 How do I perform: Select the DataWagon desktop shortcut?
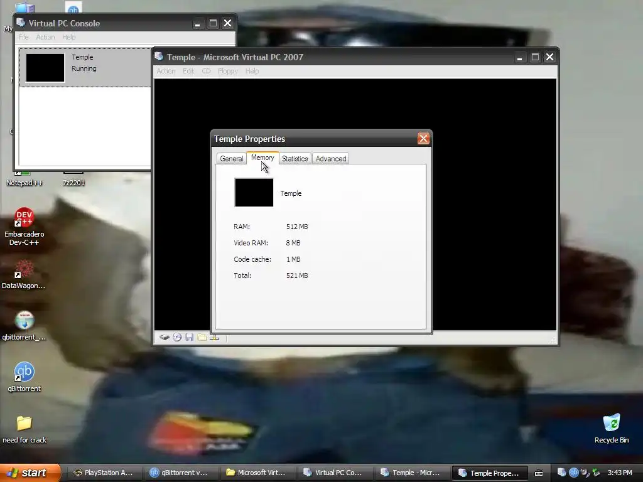(x=24, y=275)
